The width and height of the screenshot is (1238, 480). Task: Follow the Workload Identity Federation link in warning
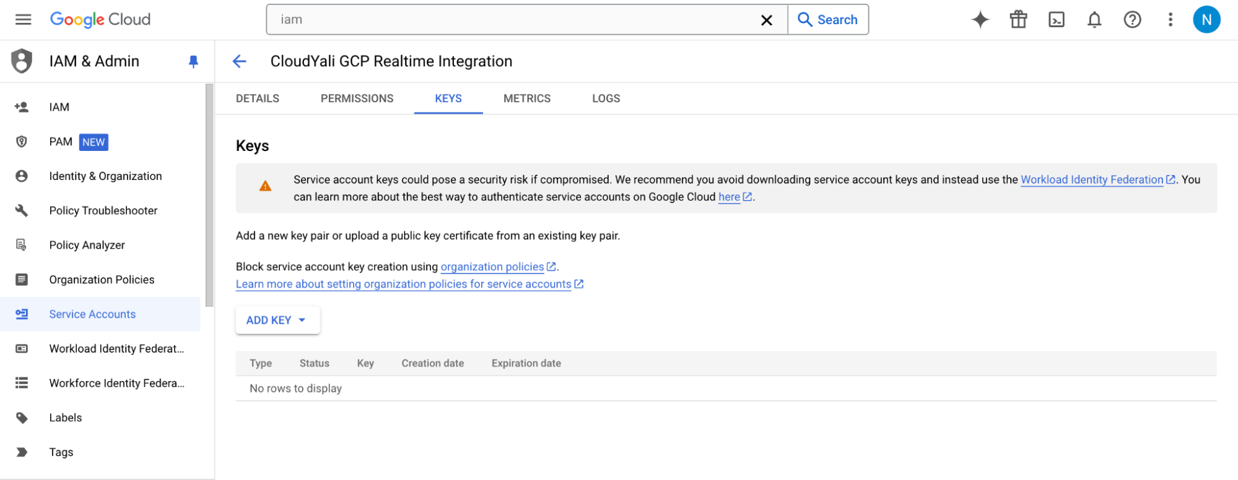coord(1092,179)
